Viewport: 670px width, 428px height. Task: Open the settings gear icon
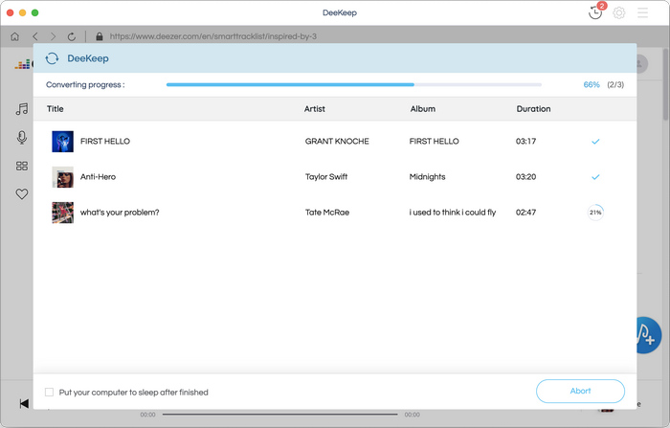618,12
